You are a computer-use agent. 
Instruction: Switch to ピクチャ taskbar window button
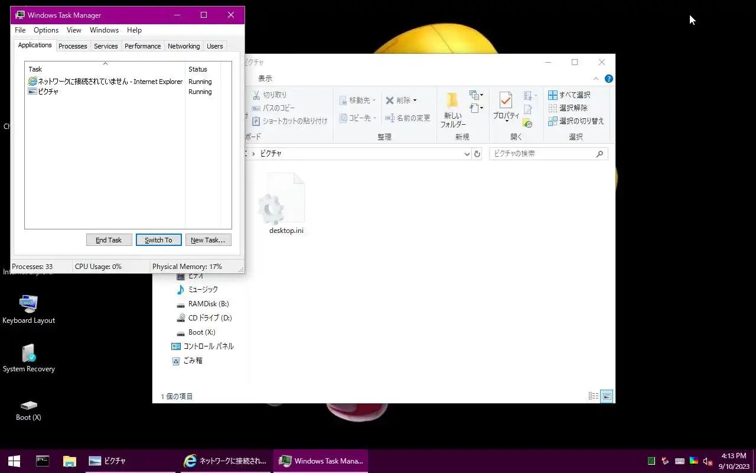(130, 461)
